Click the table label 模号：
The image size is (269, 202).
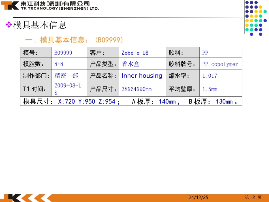30,53
